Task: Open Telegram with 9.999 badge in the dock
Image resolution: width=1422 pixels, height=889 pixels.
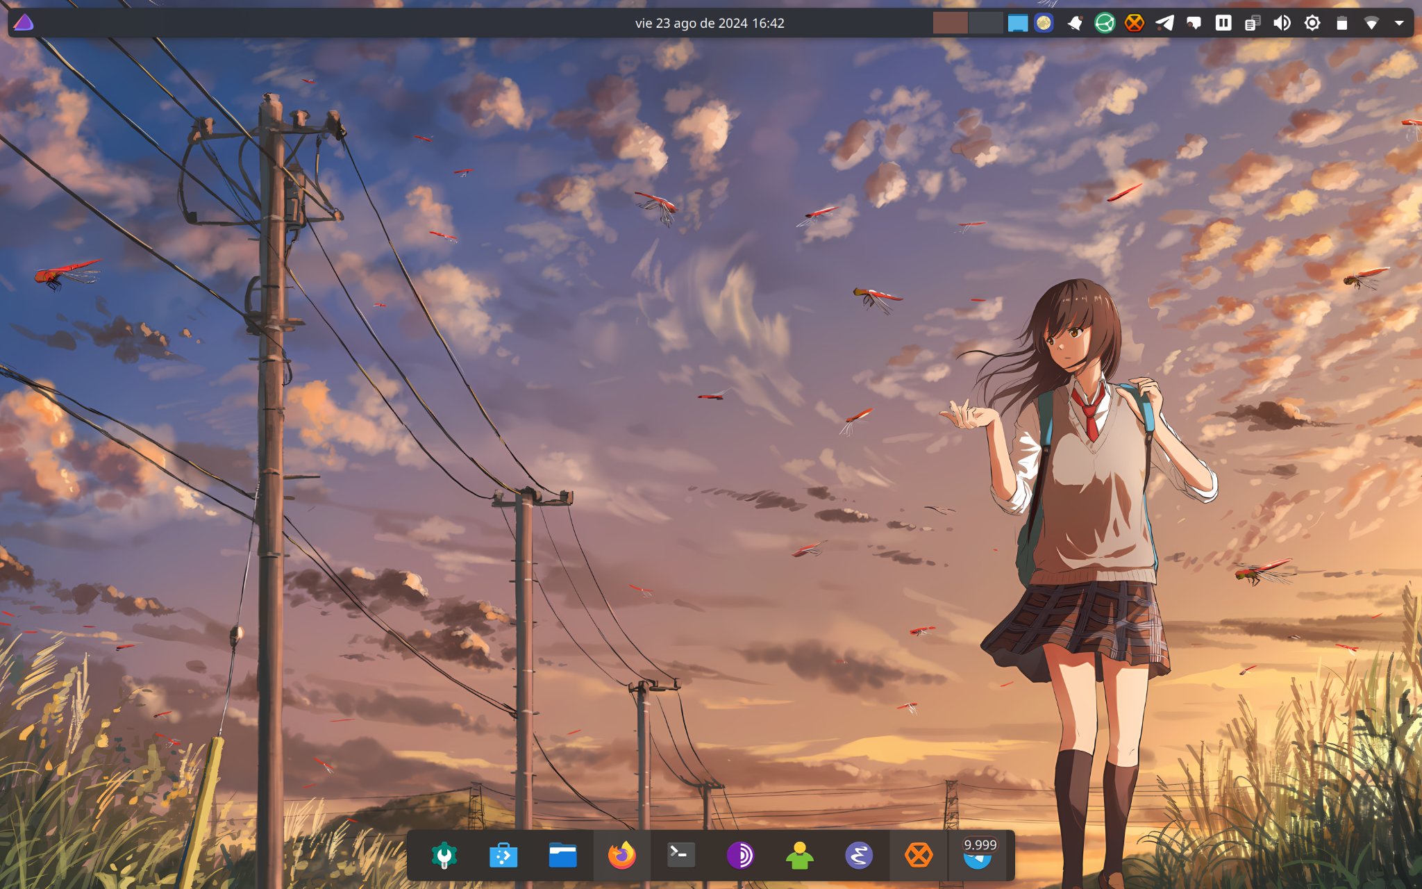Action: (x=979, y=855)
